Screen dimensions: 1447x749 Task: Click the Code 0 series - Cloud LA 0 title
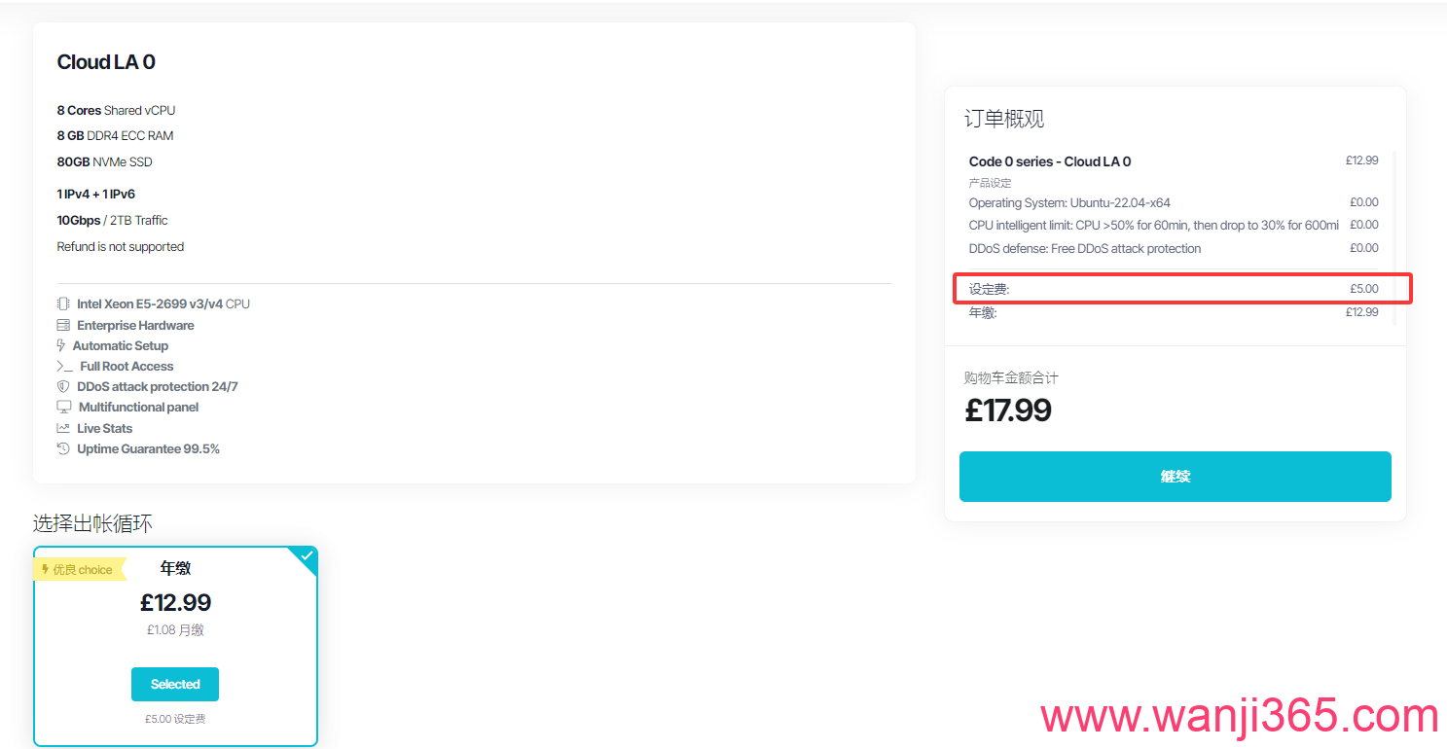tap(1049, 161)
